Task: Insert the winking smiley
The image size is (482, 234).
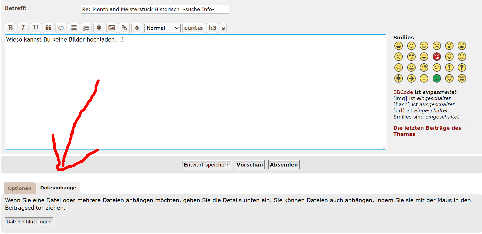Action: 424,46
